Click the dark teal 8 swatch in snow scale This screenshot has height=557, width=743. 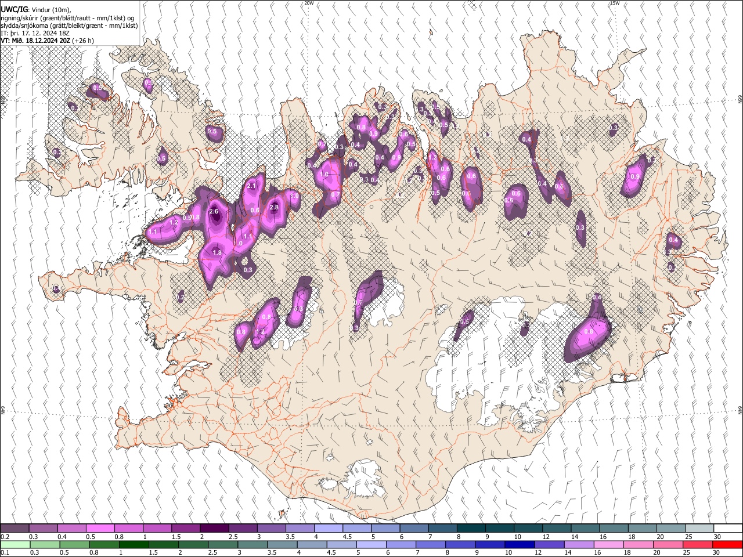[x=471, y=528]
